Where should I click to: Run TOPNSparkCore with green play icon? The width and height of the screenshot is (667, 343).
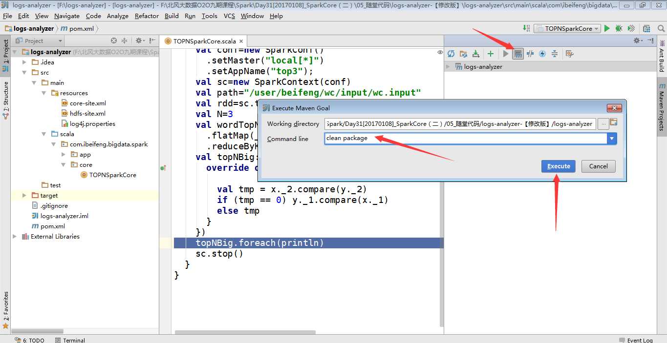pyautogui.click(x=607, y=28)
